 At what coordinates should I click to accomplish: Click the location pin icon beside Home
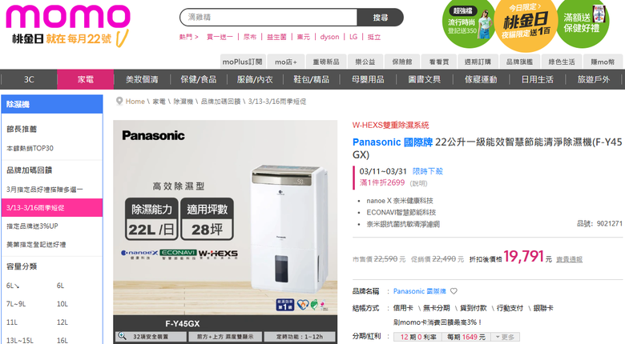(x=119, y=101)
